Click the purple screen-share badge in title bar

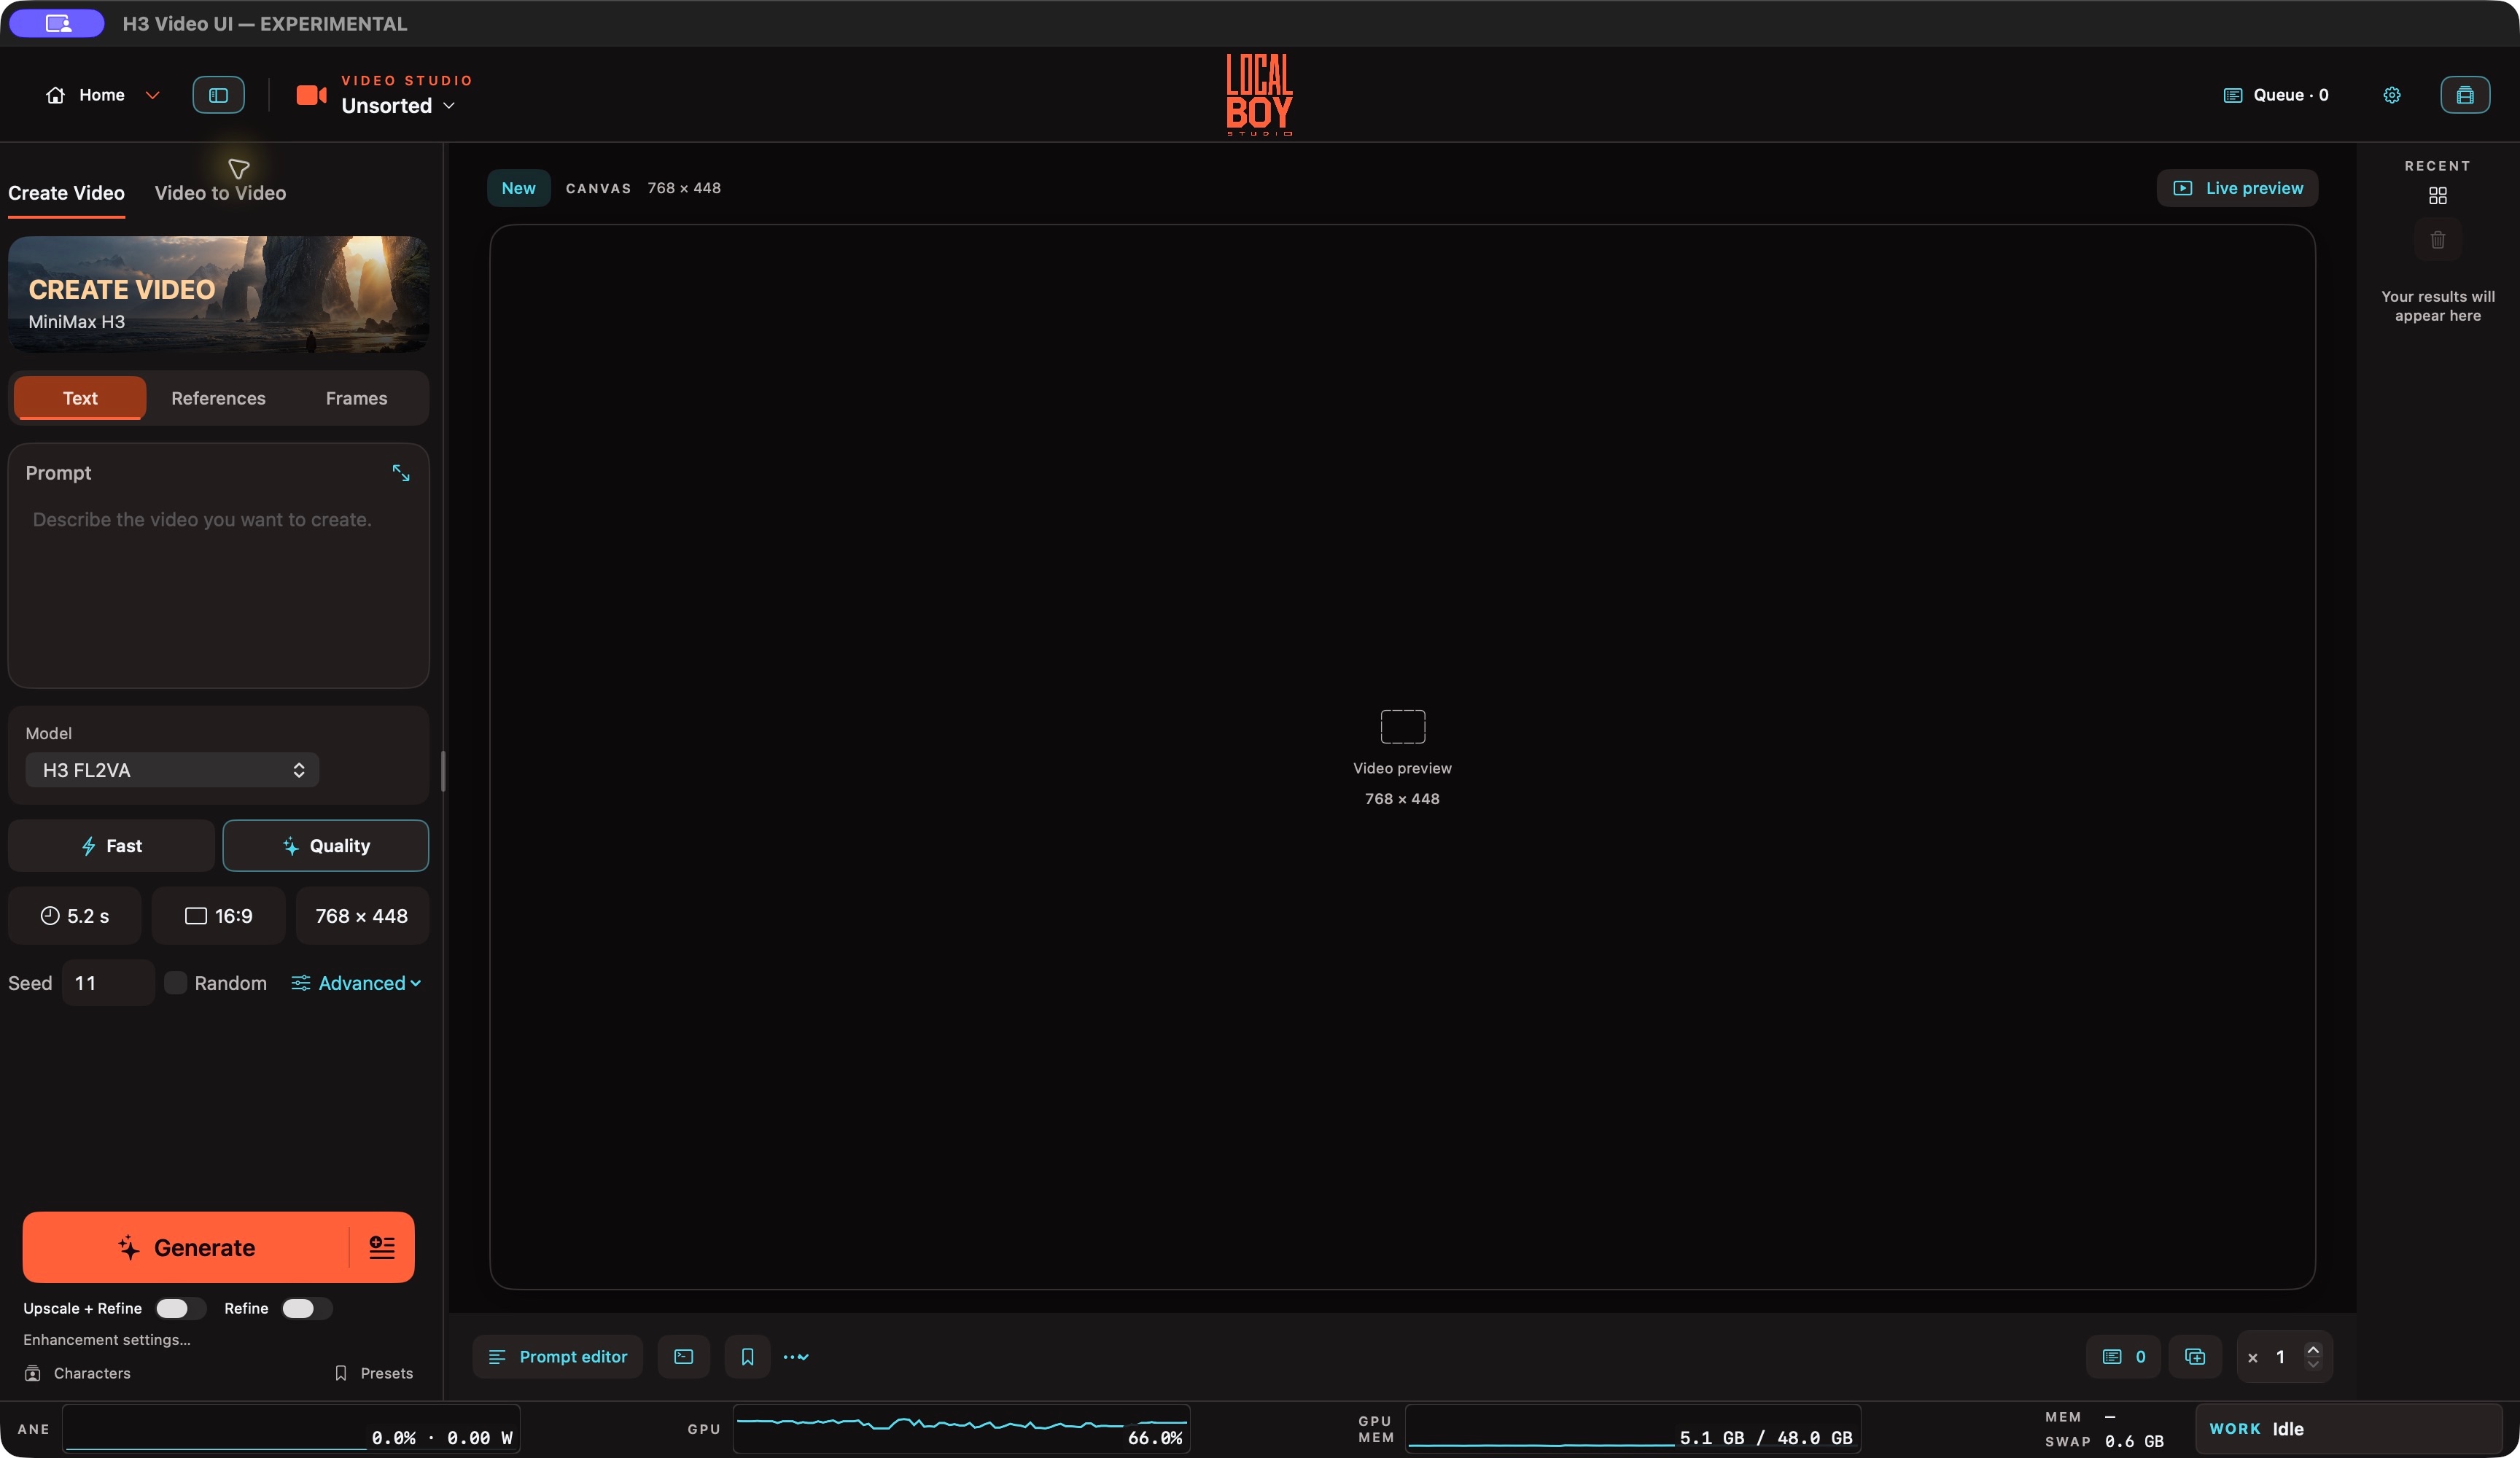57,23
